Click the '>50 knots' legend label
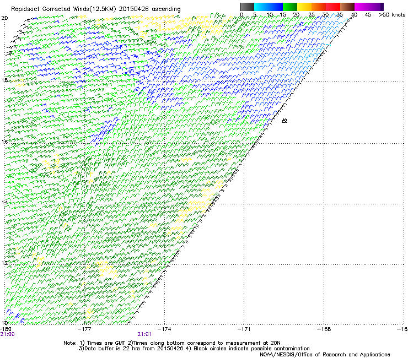408x358 pixels. click(x=392, y=15)
